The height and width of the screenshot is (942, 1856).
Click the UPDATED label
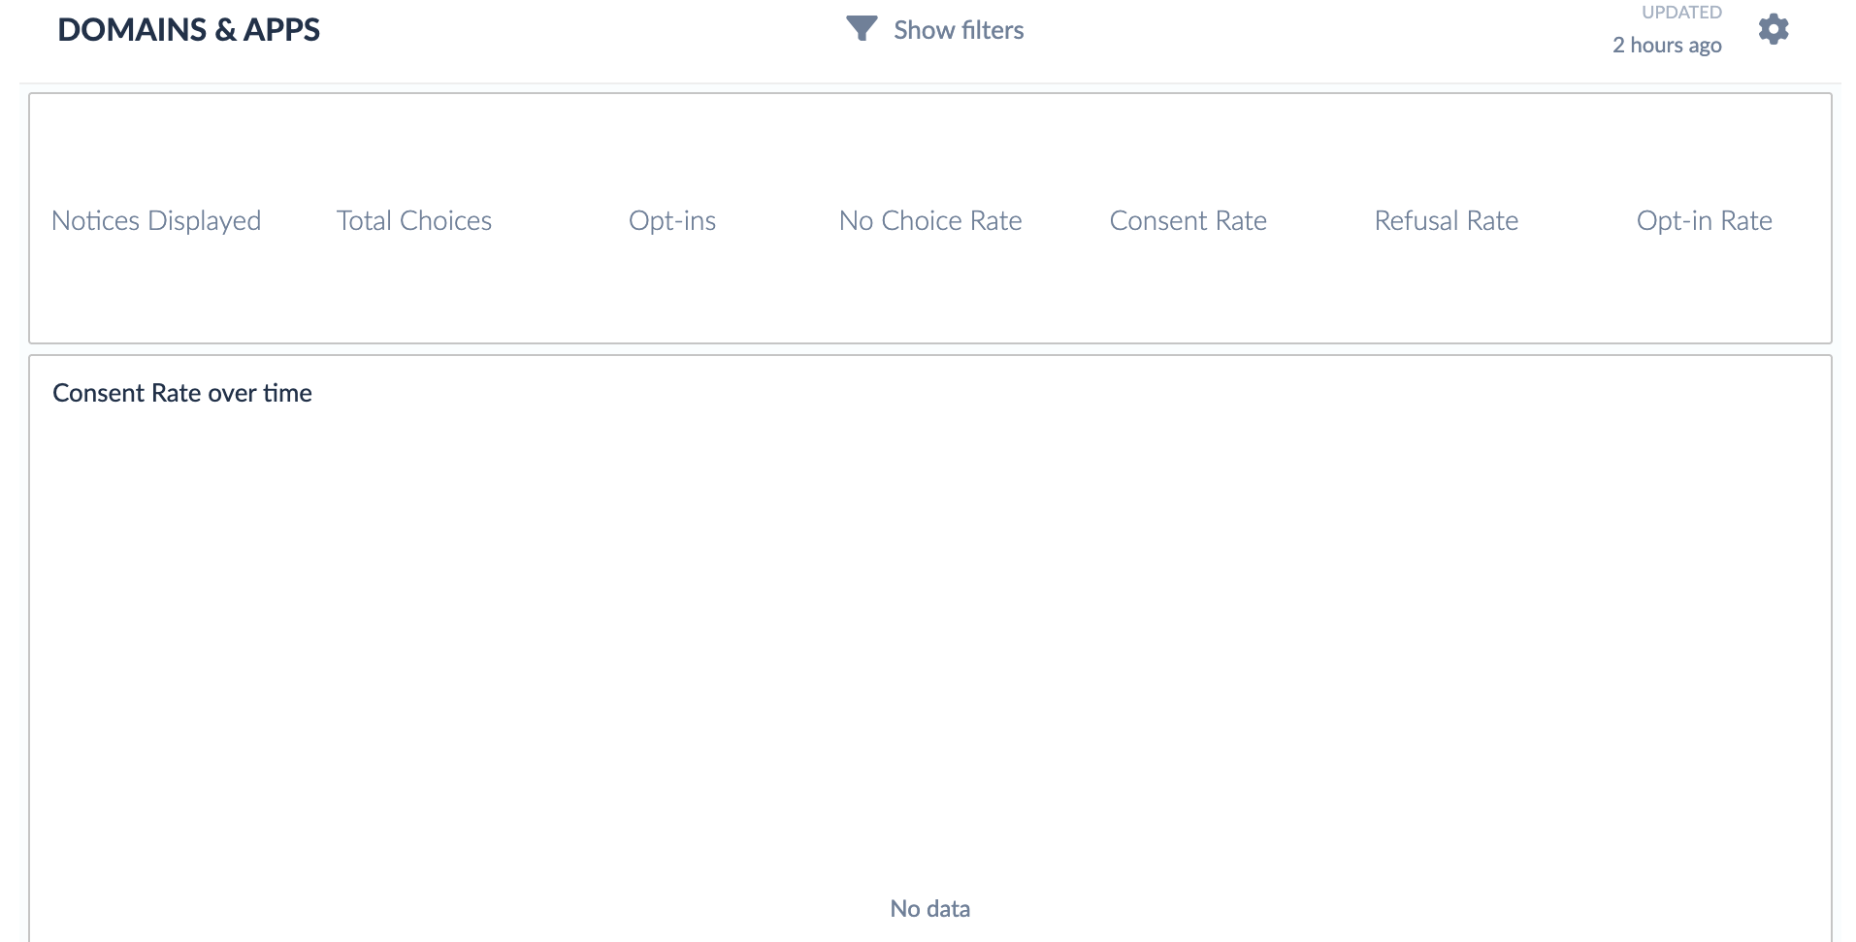tap(1680, 13)
